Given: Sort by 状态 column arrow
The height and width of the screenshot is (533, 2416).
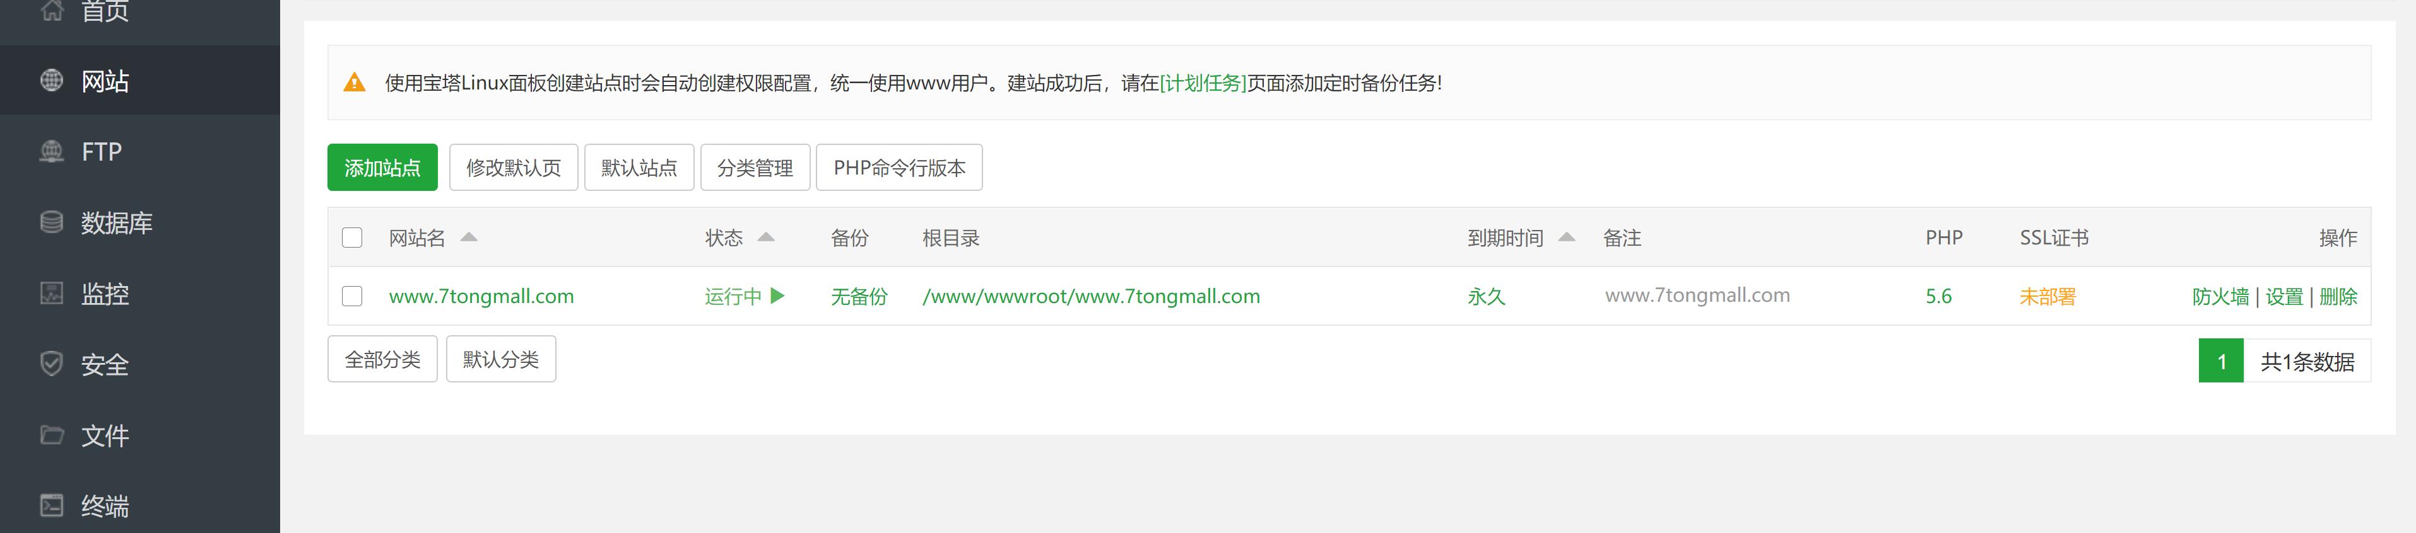Looking at the screenshot, I should pos(766,237).
